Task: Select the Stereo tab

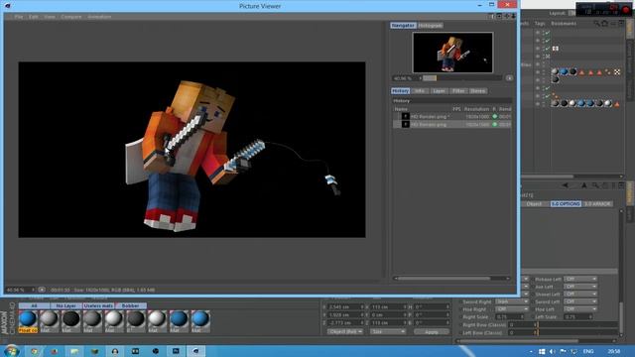Action: point(477,90)
